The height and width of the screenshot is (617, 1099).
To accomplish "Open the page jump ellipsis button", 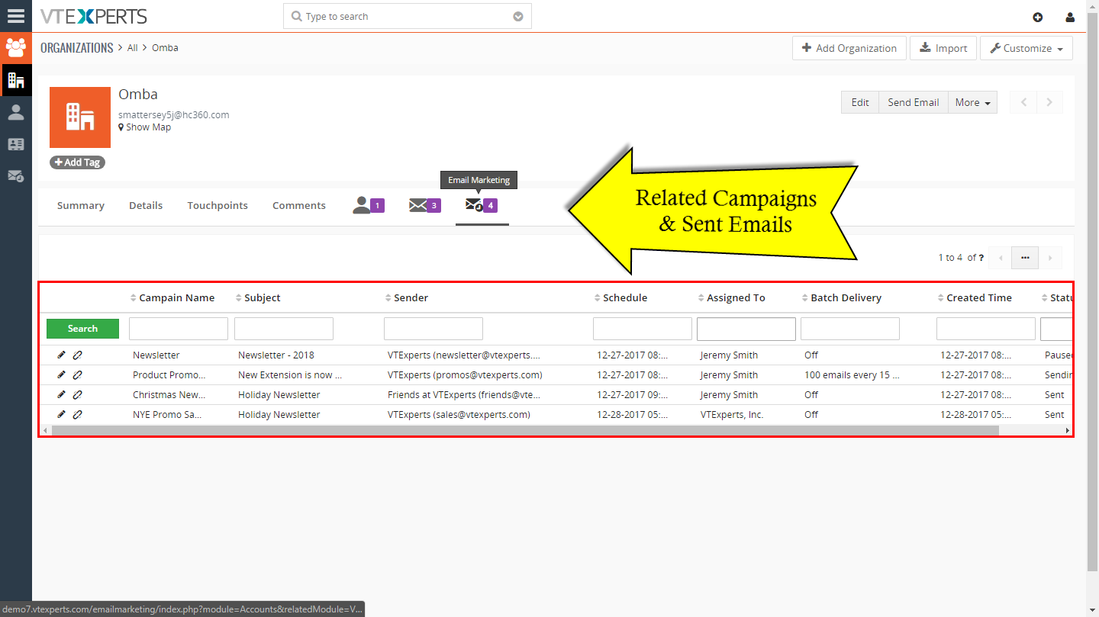I will pos(1025,258).
